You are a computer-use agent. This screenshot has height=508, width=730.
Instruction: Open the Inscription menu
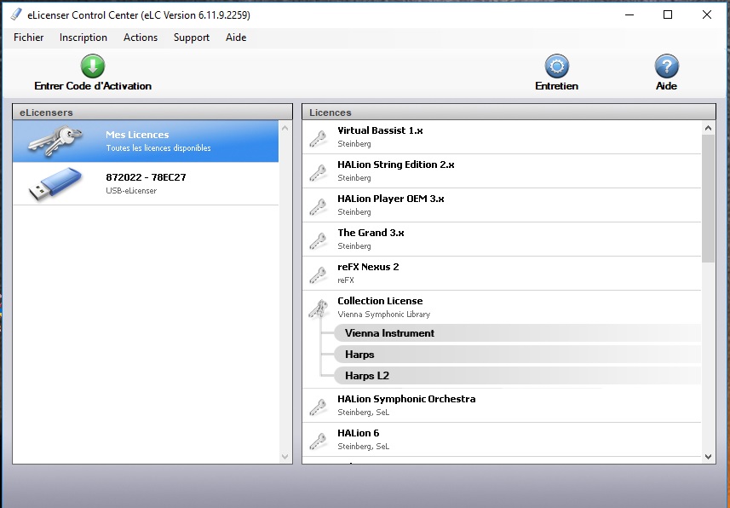pos(83,38)
